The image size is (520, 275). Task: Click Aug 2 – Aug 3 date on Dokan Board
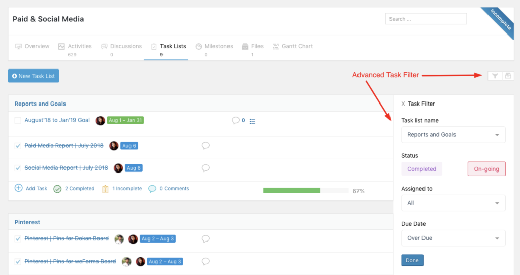point(157,238)
